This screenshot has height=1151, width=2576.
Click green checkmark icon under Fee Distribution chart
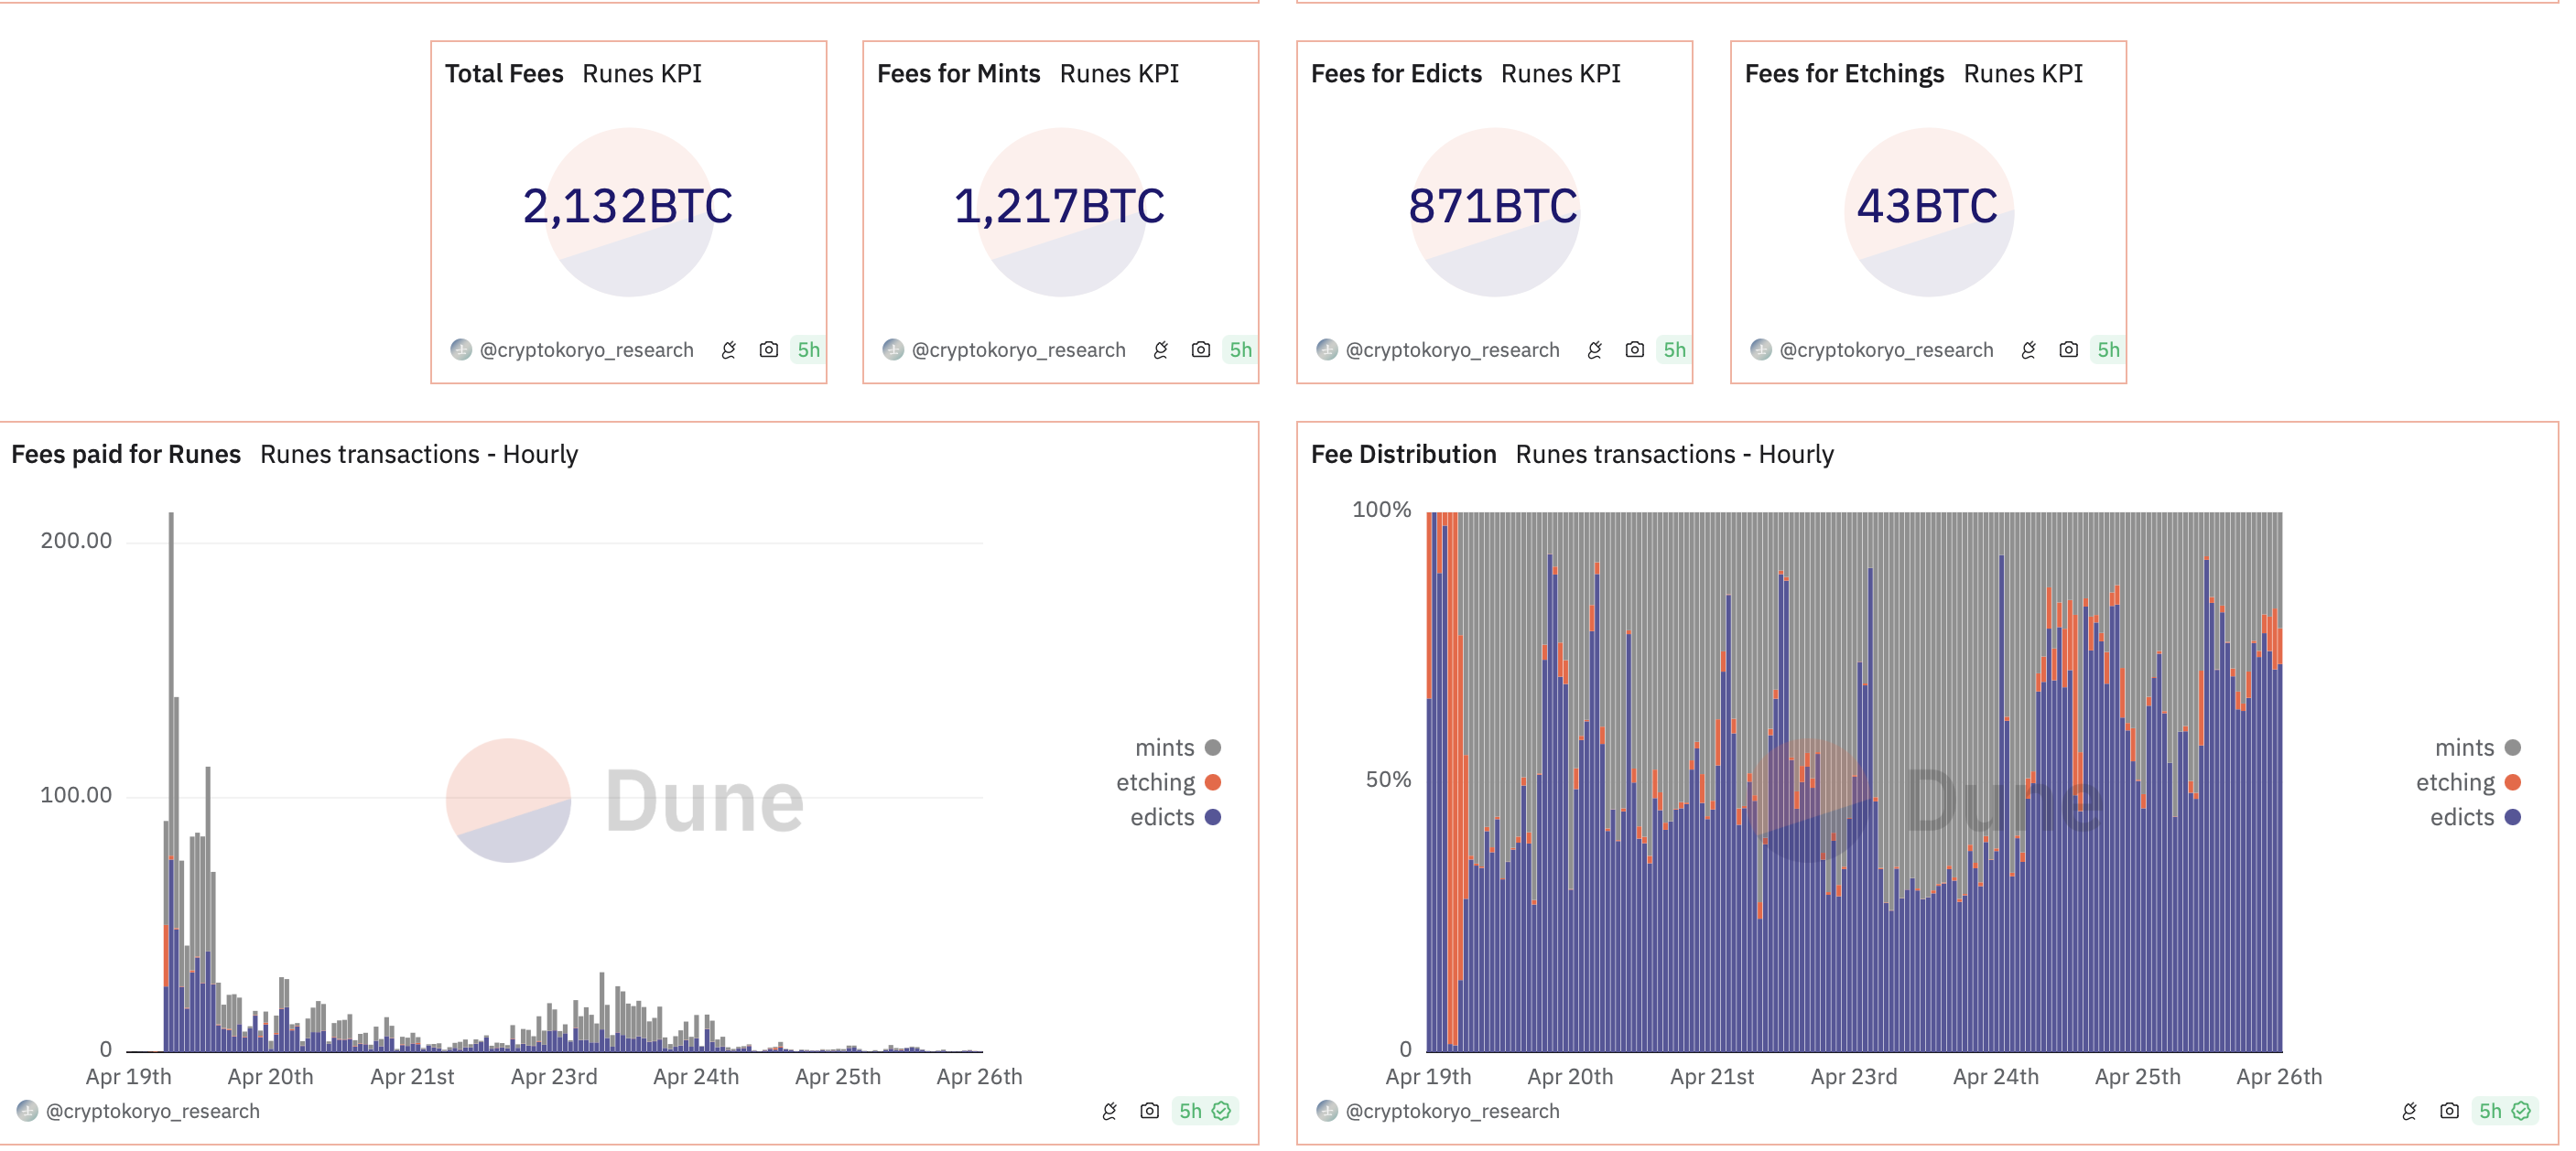[x=2521, y=1111]
